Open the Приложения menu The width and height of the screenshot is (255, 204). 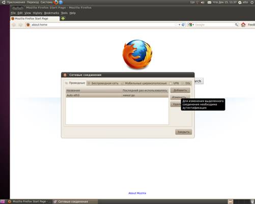(x=16, y=3)
